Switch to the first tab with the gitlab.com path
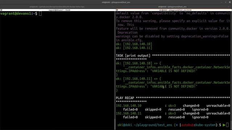The width and height of the screenshot is (232, 130). pos(57,7)
